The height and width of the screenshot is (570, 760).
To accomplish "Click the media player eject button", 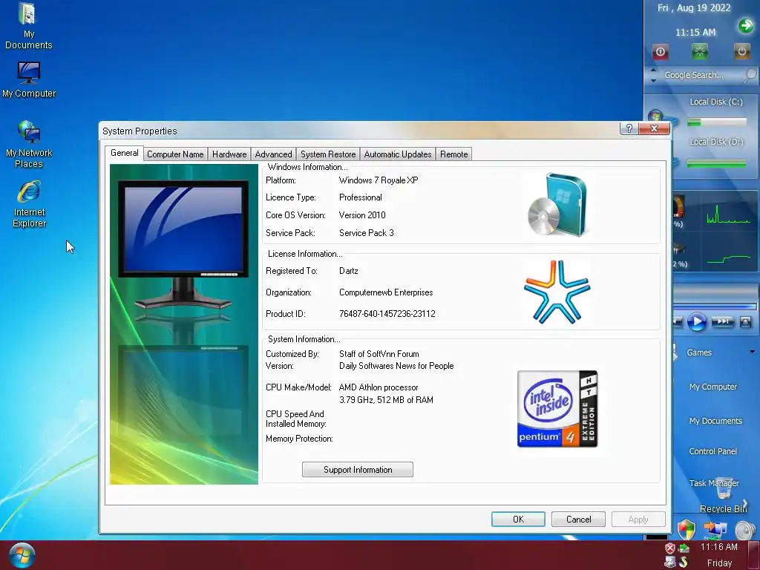I will coord(745,322).
